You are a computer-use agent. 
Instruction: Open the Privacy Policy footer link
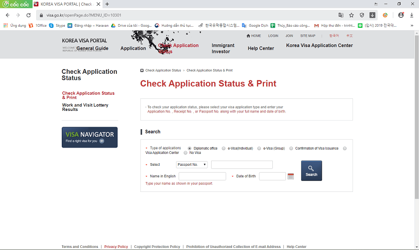click(116, 246)
